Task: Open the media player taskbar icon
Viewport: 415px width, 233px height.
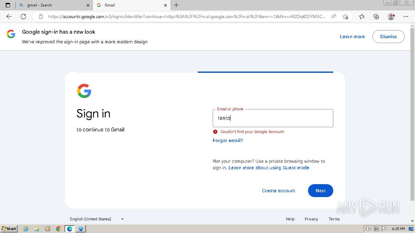Action: point(48,229)
